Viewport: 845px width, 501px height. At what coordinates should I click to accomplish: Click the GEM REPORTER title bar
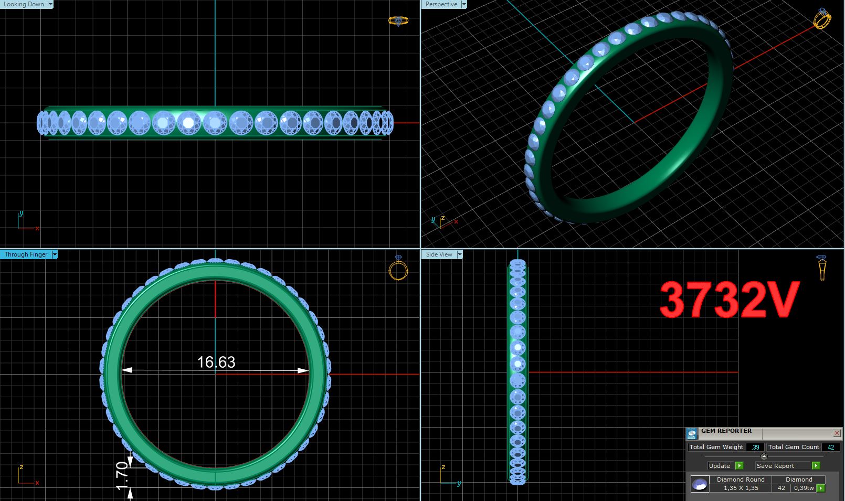[764, 433]
